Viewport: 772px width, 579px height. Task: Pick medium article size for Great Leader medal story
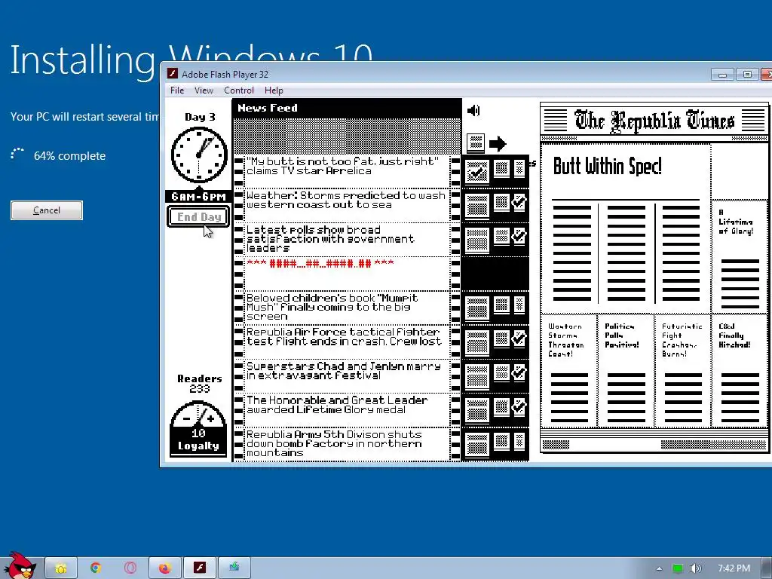coord(501,406)
